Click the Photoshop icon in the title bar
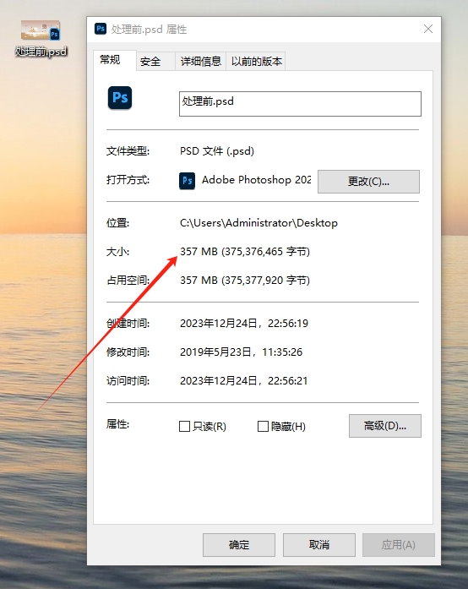This screenshot has width=468, height=589. tap(101, 29)
